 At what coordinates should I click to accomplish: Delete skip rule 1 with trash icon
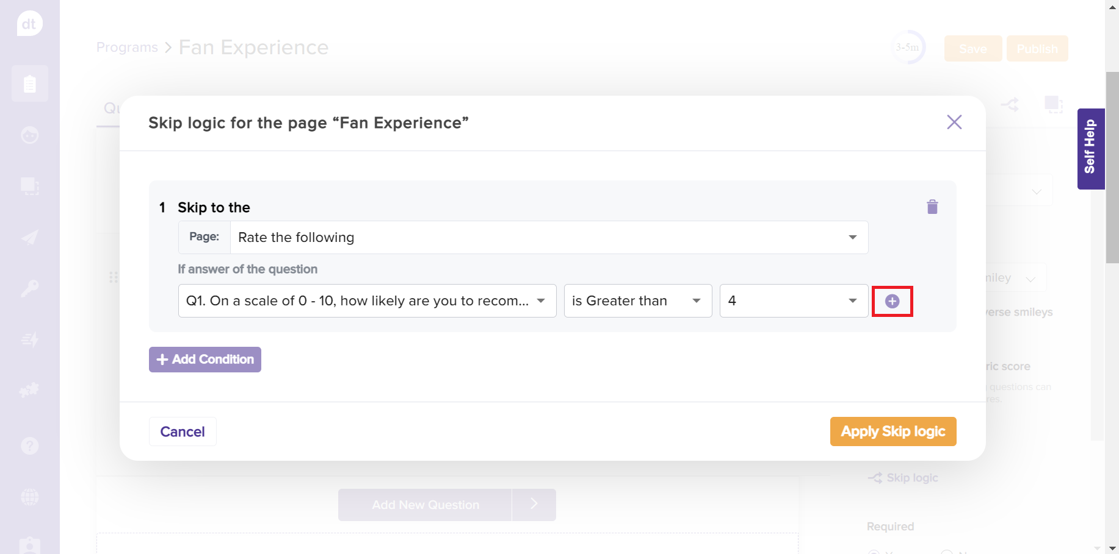pyautogui.click(x=932, y=207)
